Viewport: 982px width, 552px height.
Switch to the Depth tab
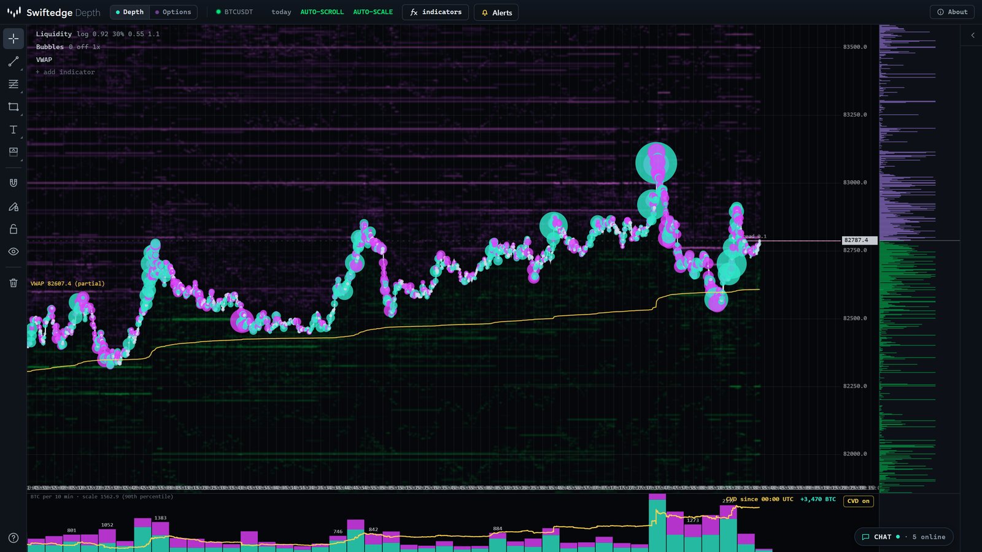coord(130,12)
